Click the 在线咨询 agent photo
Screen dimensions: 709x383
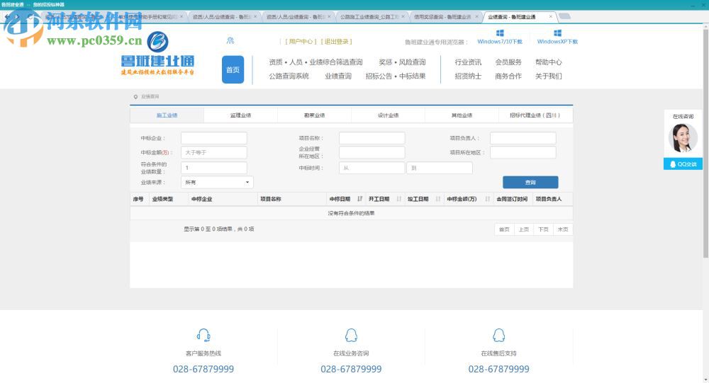683,138
